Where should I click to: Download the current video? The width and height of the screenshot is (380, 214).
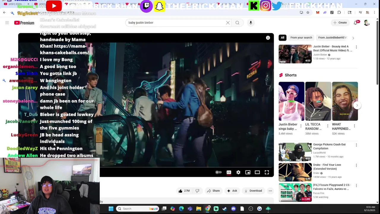tap(253, 191)
